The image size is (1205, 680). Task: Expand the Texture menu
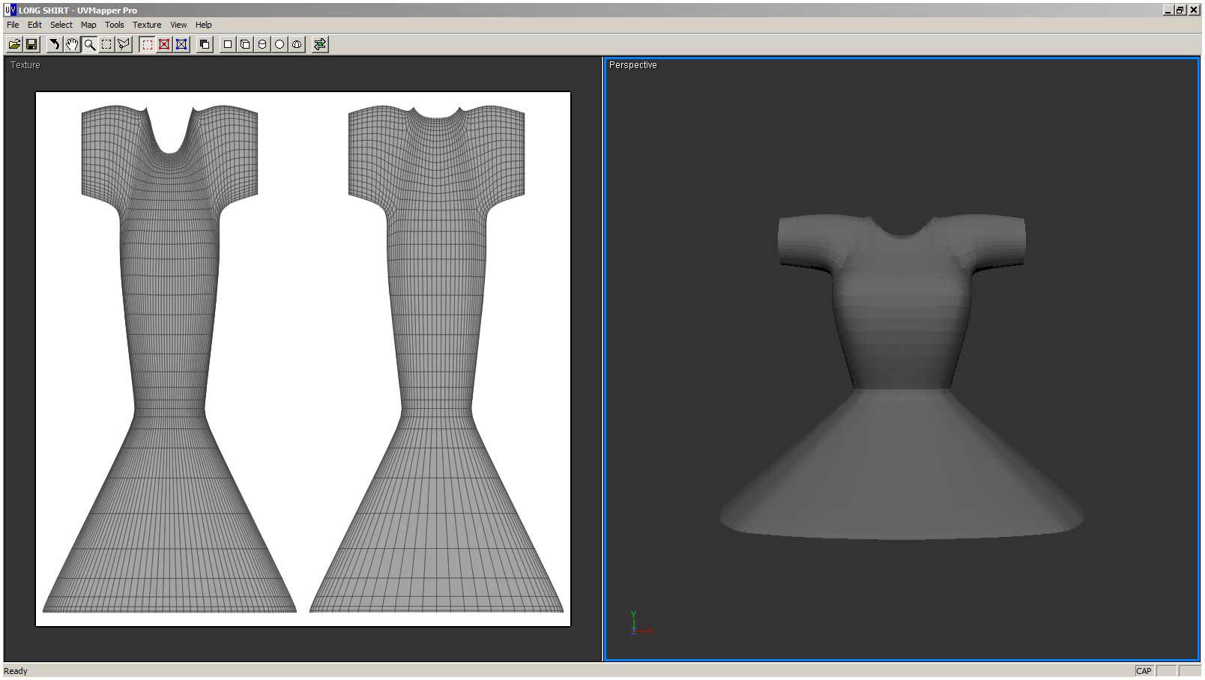147,25
